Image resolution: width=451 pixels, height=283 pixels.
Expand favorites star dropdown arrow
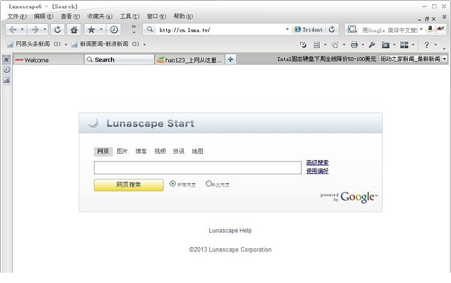[101, 30]
